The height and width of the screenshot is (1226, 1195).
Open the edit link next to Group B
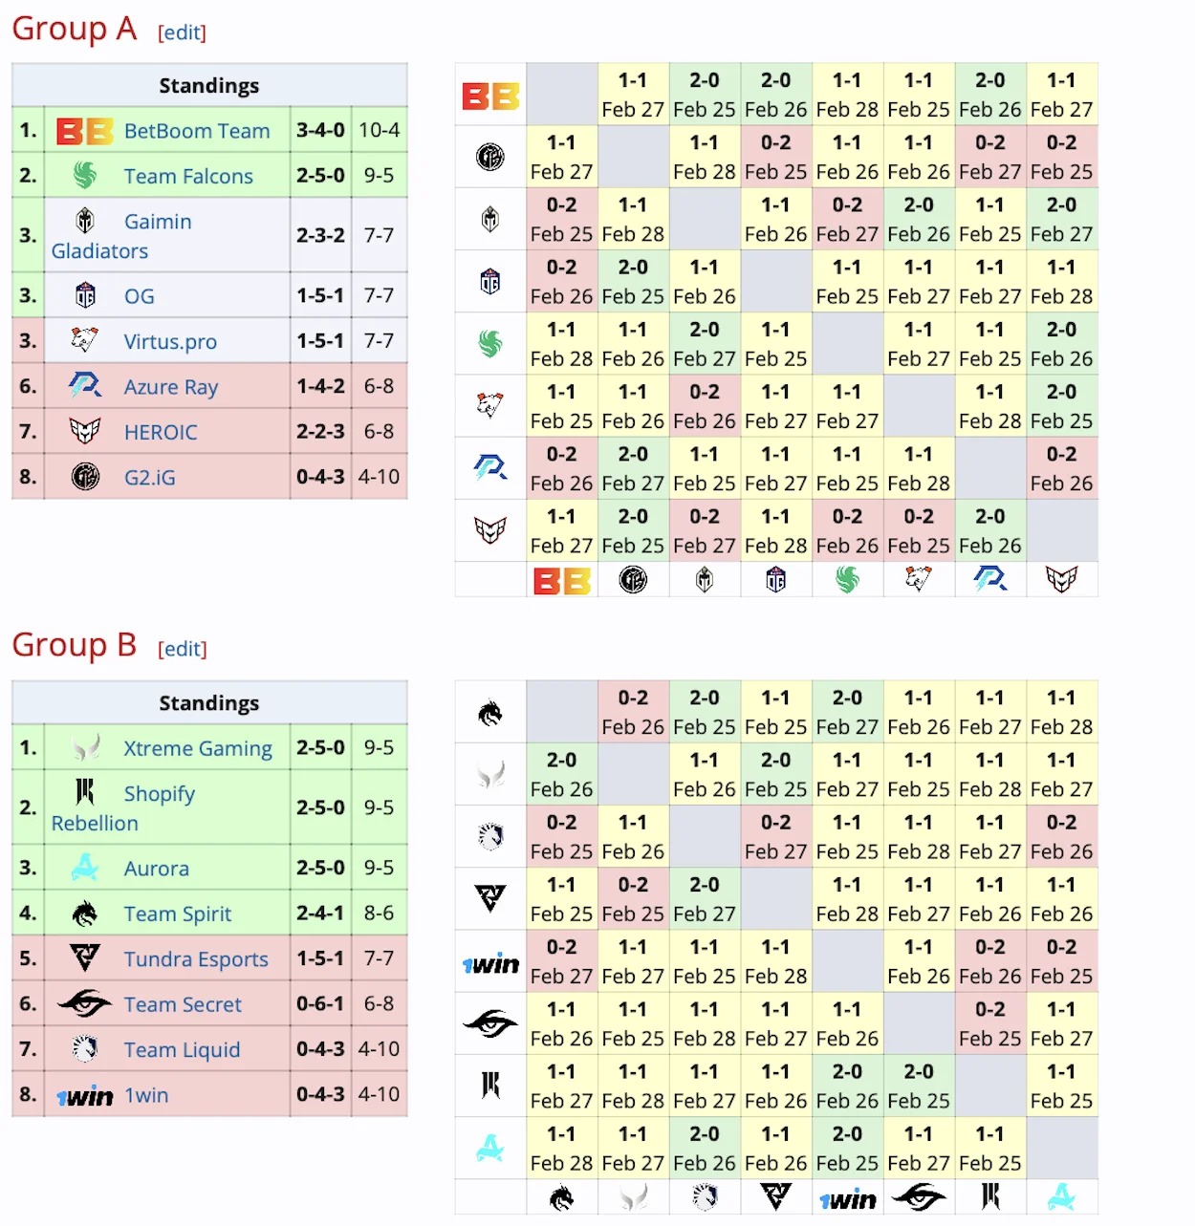tap(182, 648)
